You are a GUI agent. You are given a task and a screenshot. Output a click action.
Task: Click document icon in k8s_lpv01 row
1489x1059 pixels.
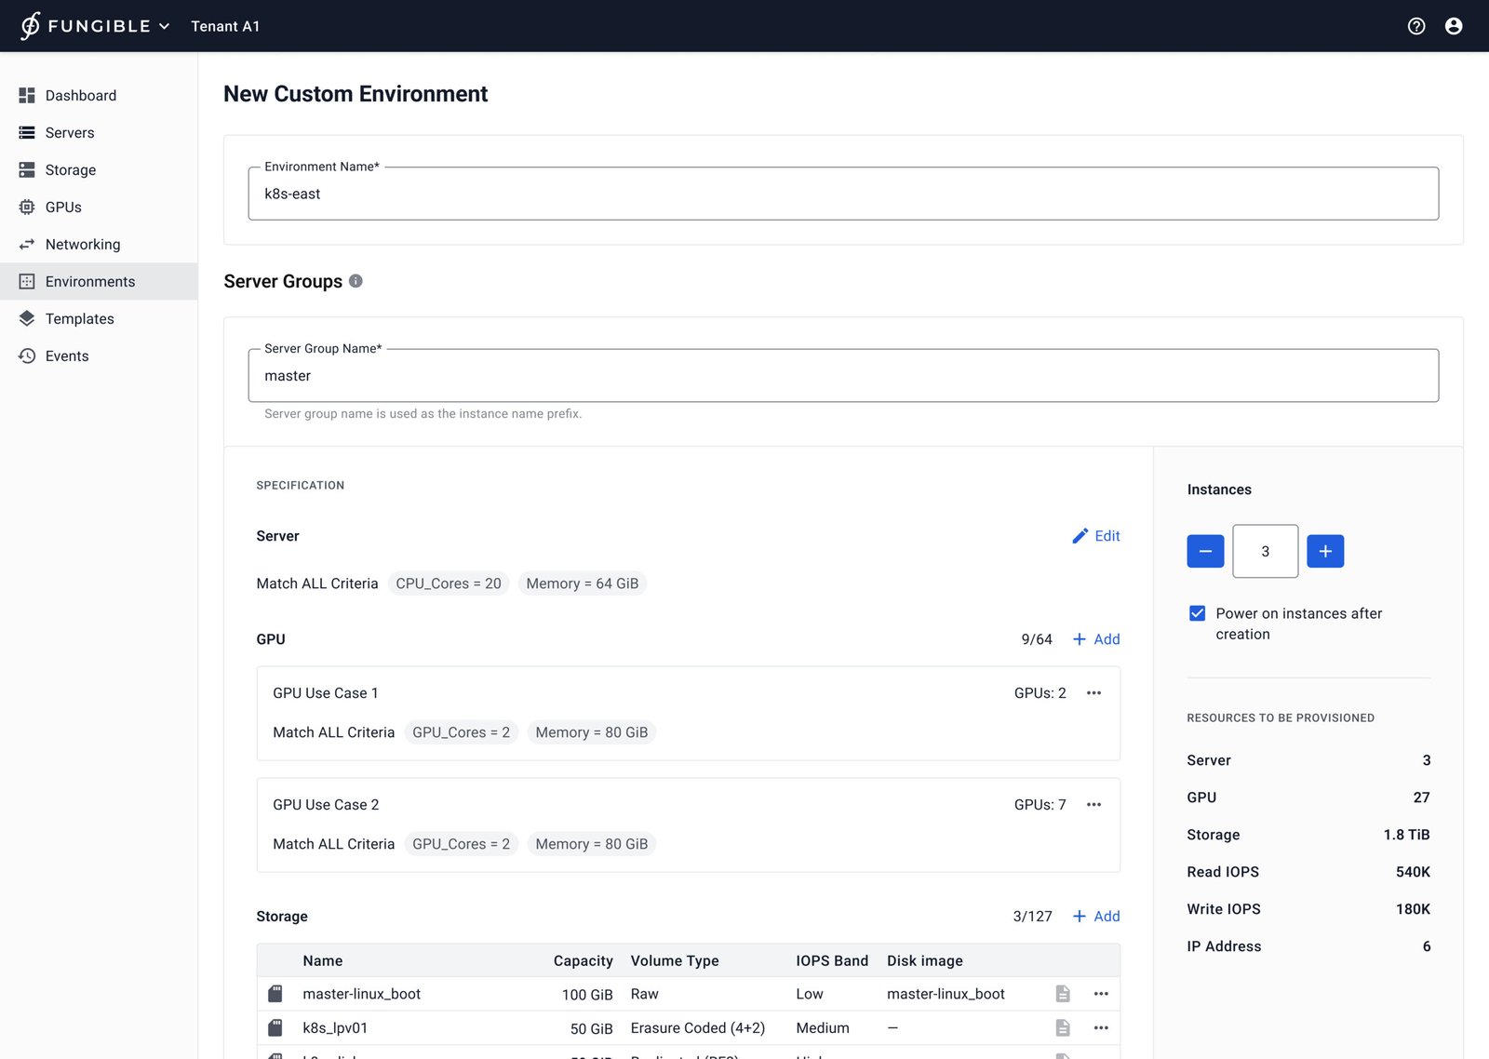pyautogui.click(x=1062, y=1027)
